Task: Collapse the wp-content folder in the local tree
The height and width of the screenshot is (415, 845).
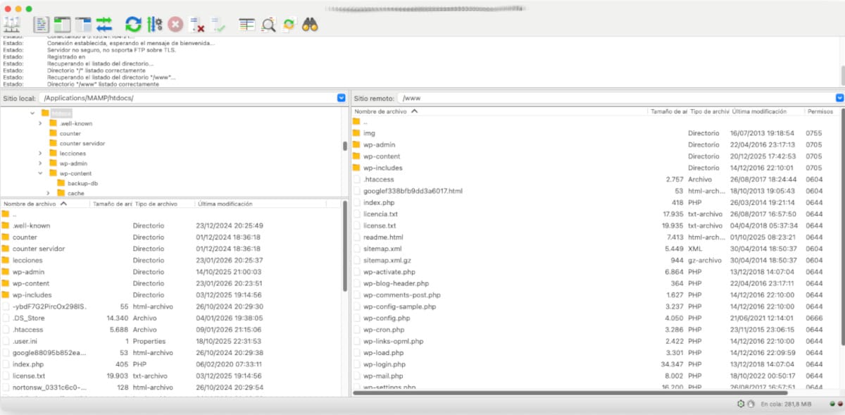Action: [41, 173]
